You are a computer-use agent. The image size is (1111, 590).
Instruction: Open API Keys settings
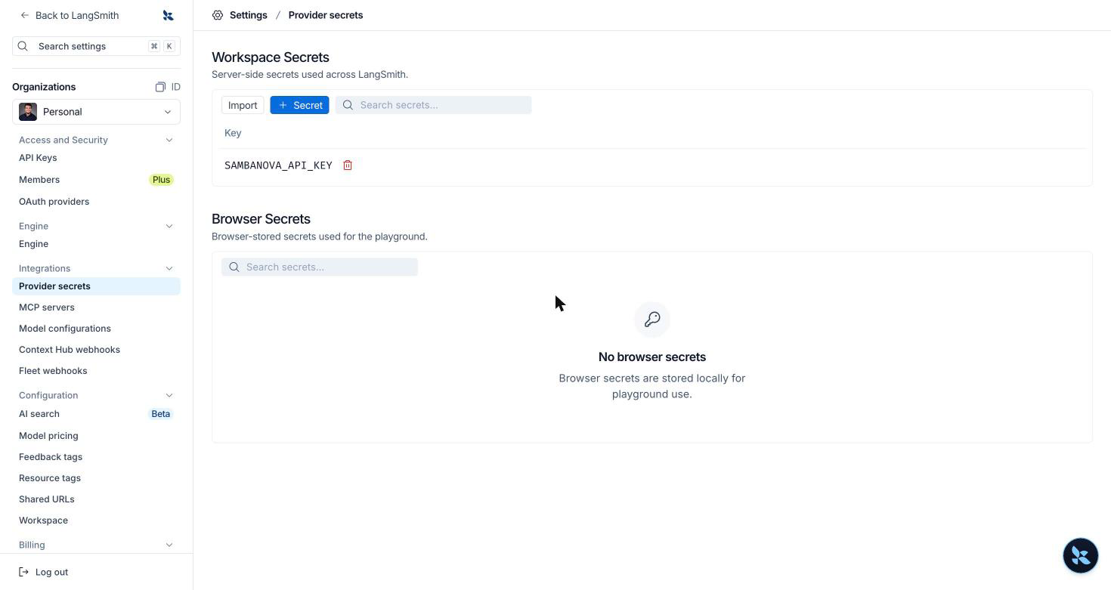pyautogui.click(x=96, y=158)
